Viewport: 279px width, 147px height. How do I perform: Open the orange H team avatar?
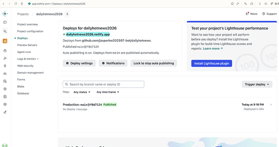5,41
